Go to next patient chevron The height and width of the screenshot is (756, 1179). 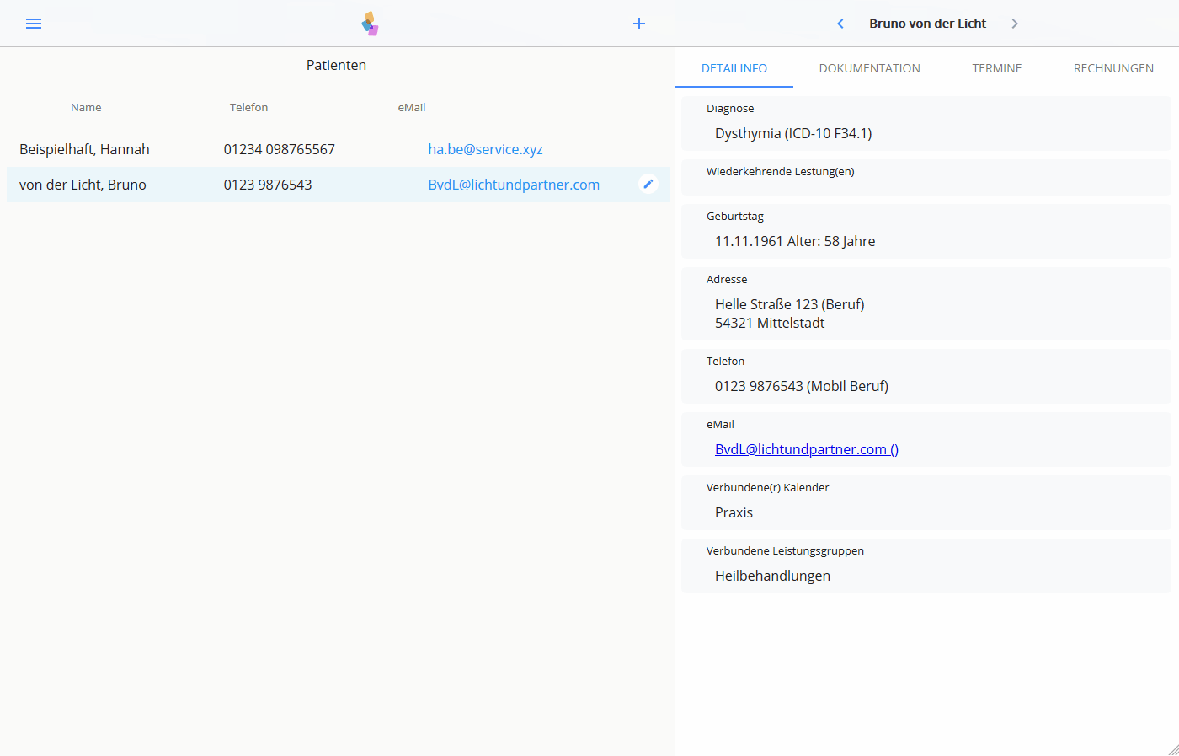point(1015,24)
